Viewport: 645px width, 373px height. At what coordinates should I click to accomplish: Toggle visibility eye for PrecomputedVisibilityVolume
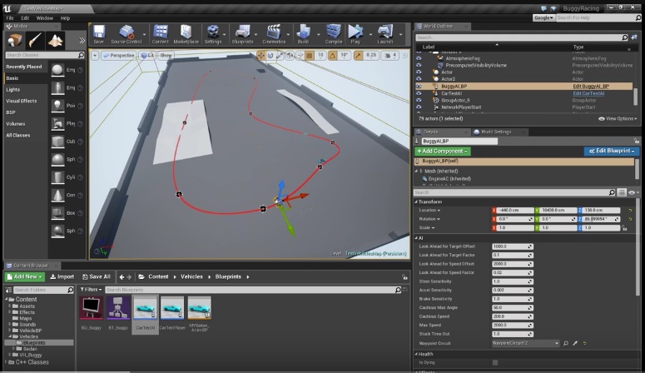[x=419, y=65]
